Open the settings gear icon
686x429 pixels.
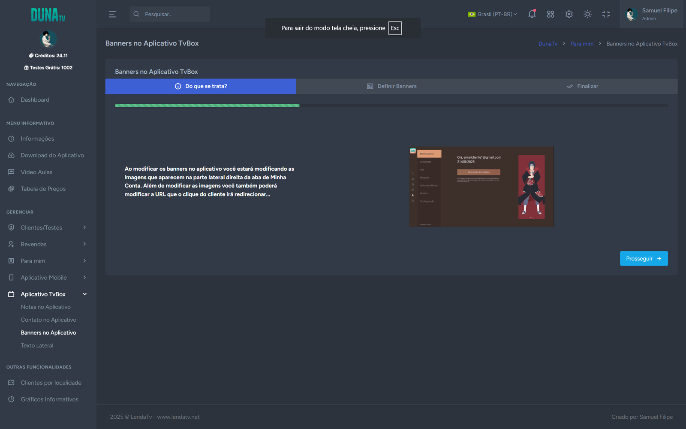tap(569, 14)
